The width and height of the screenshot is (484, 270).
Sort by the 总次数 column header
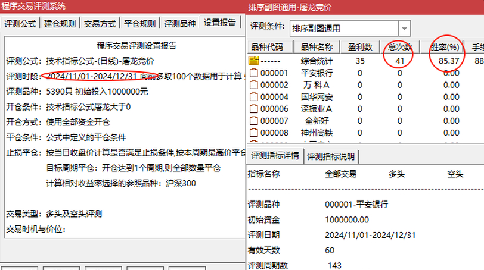399,47
